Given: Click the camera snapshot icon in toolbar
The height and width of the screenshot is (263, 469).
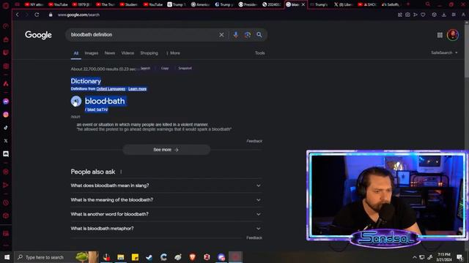Looking at the screenshot, I should click(407, 15).
